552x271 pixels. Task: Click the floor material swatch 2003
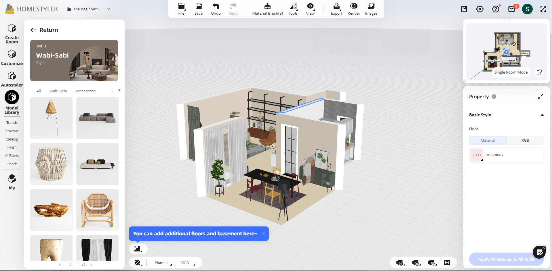pyautogui.click(x=476, y=155)
